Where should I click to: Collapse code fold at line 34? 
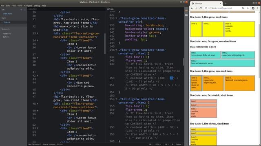tap(38, 41)
